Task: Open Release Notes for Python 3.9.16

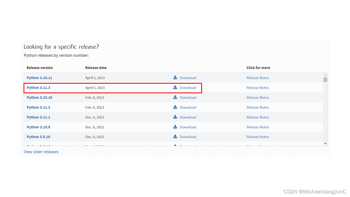Action: (x=258, y=137)
